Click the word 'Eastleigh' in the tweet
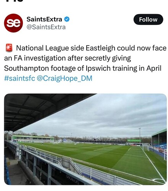The image size is (168, 191). click(100, 48)
